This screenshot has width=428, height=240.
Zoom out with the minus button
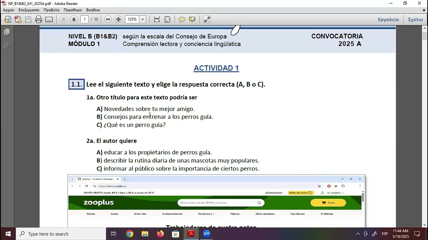(108, 19)
